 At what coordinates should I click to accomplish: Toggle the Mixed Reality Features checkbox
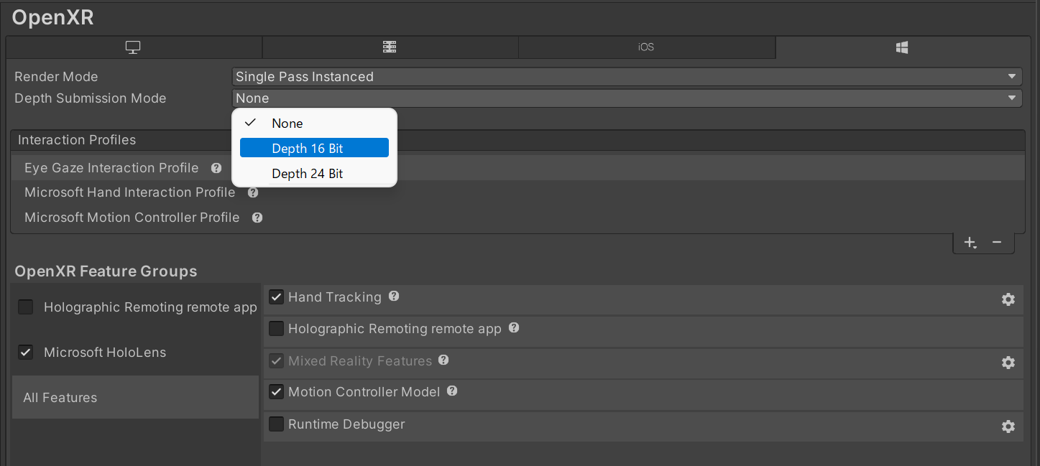[276, 361]
